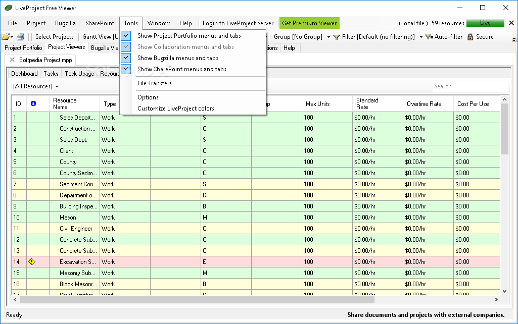518x324 pixels.
Task: Click in the Search field
Action: 470,86
